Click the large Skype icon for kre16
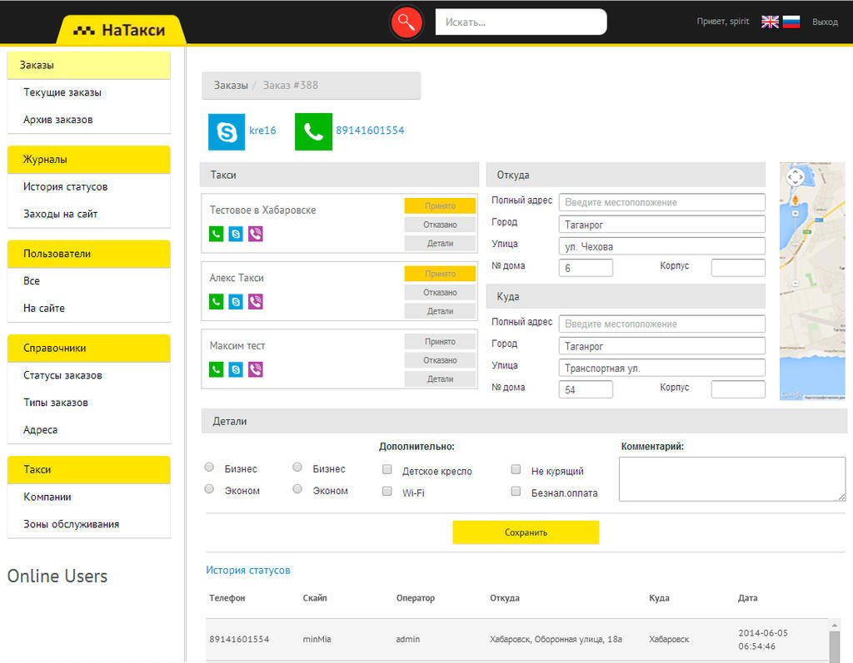This screenshot has width=853, height=663. pos(227,131)
